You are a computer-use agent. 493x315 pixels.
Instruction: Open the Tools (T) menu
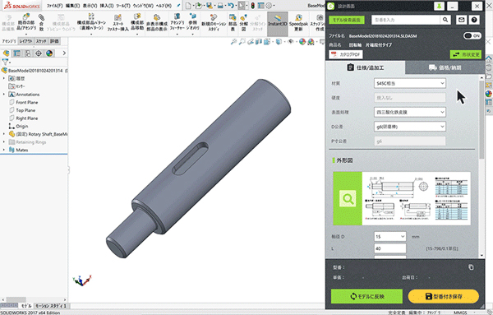(123, 6)
